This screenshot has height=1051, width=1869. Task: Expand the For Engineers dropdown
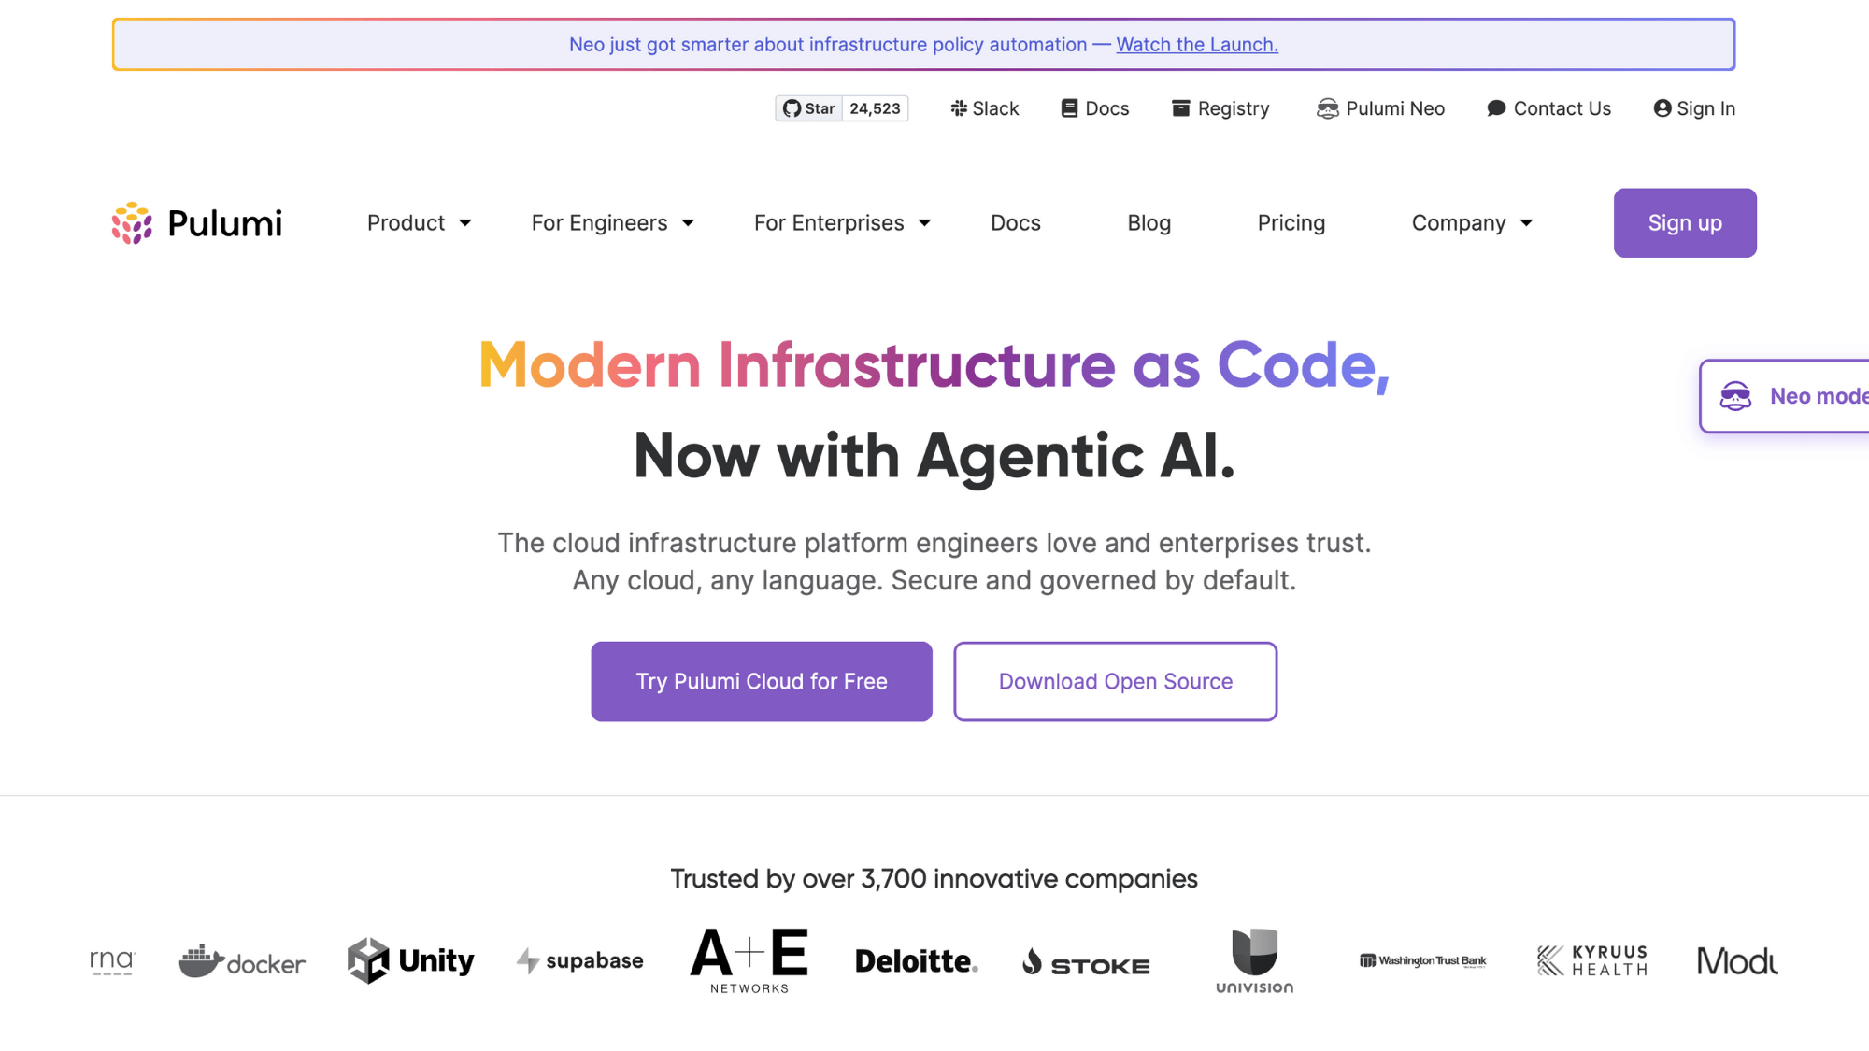(x=612, y=223)
